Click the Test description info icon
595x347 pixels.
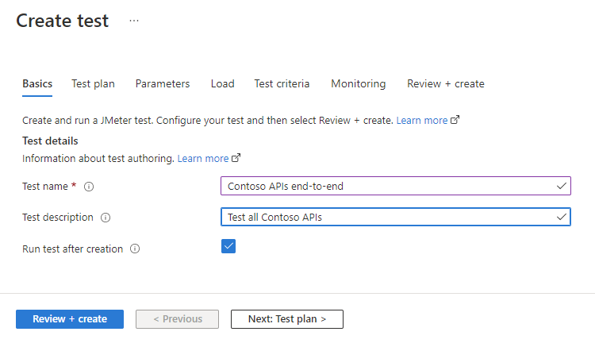click(106, 218)
